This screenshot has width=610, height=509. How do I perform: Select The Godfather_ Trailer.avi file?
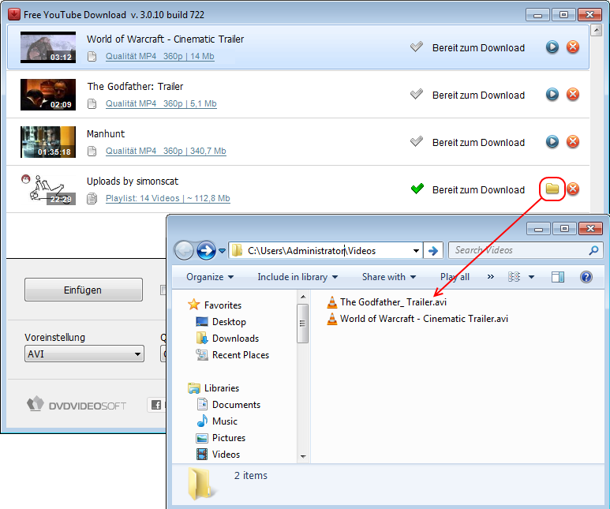[x=387, y=302]
